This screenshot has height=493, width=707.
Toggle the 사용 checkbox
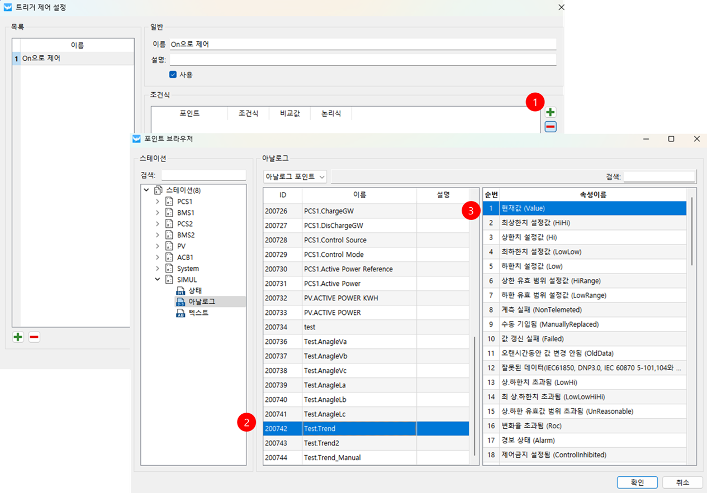click(x=173, y=74)
